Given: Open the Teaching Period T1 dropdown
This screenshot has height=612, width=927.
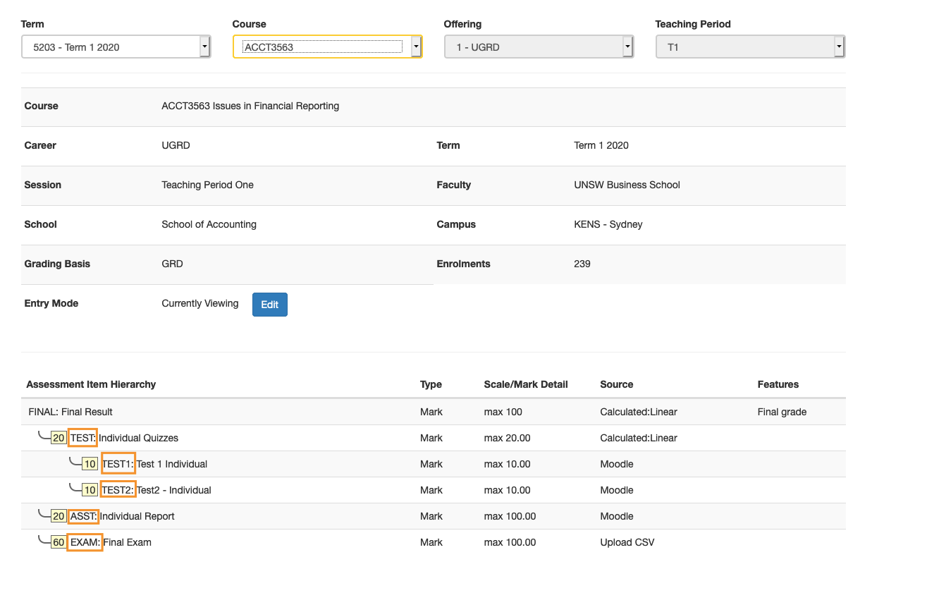Looking at the screenshot, I should [750, 47].
